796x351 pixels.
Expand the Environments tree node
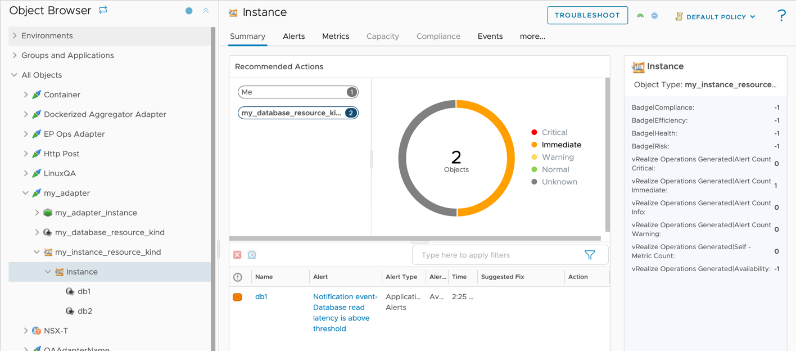[15, 36]
